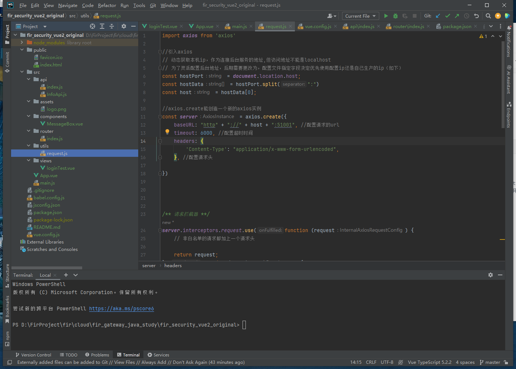
Task: Open terminal session options chevron
Action: (76, 275)
